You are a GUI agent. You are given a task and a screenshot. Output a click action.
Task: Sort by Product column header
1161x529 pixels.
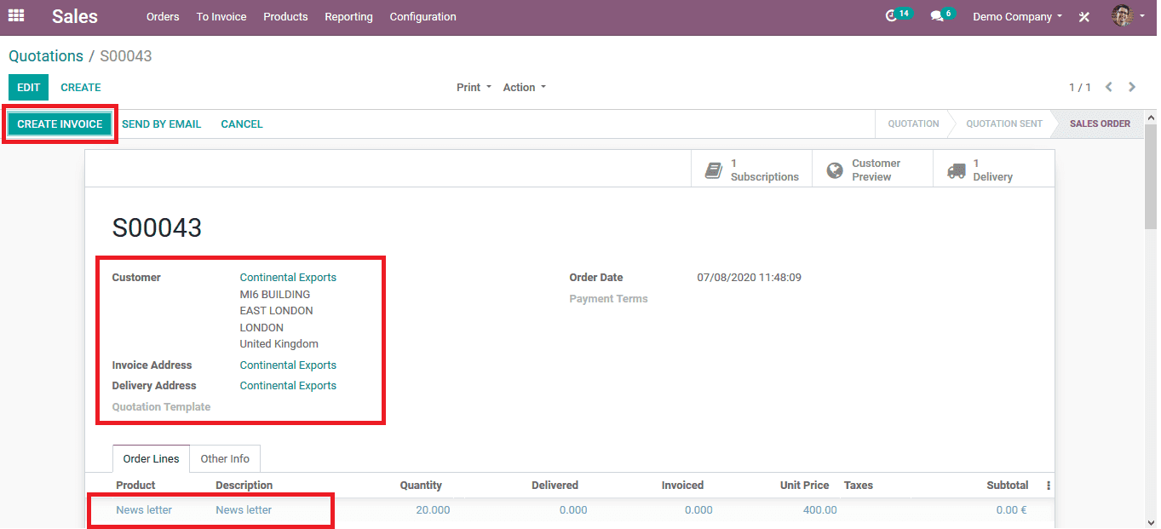click(x=135, y=486)
